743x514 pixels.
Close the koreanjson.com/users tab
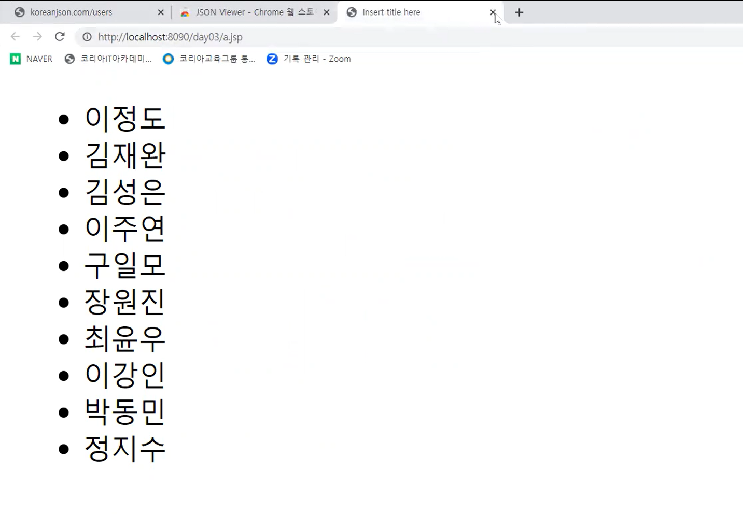coord(161,12)
